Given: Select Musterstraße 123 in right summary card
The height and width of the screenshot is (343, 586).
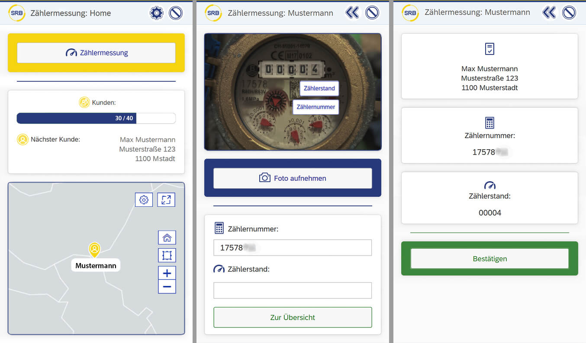Looking at the screenshot, I should [489, 78].
